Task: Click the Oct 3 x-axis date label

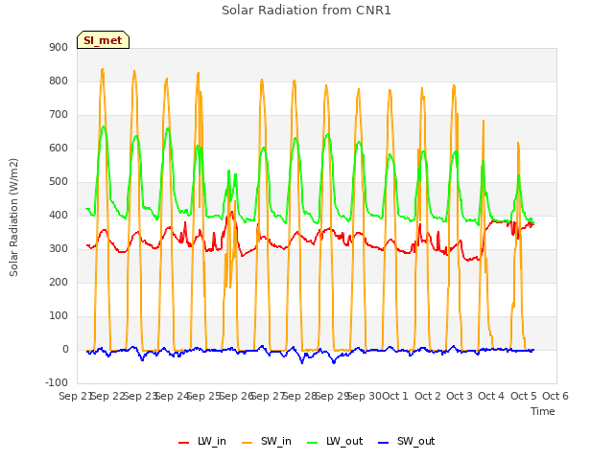Action: tap(460, 396)
